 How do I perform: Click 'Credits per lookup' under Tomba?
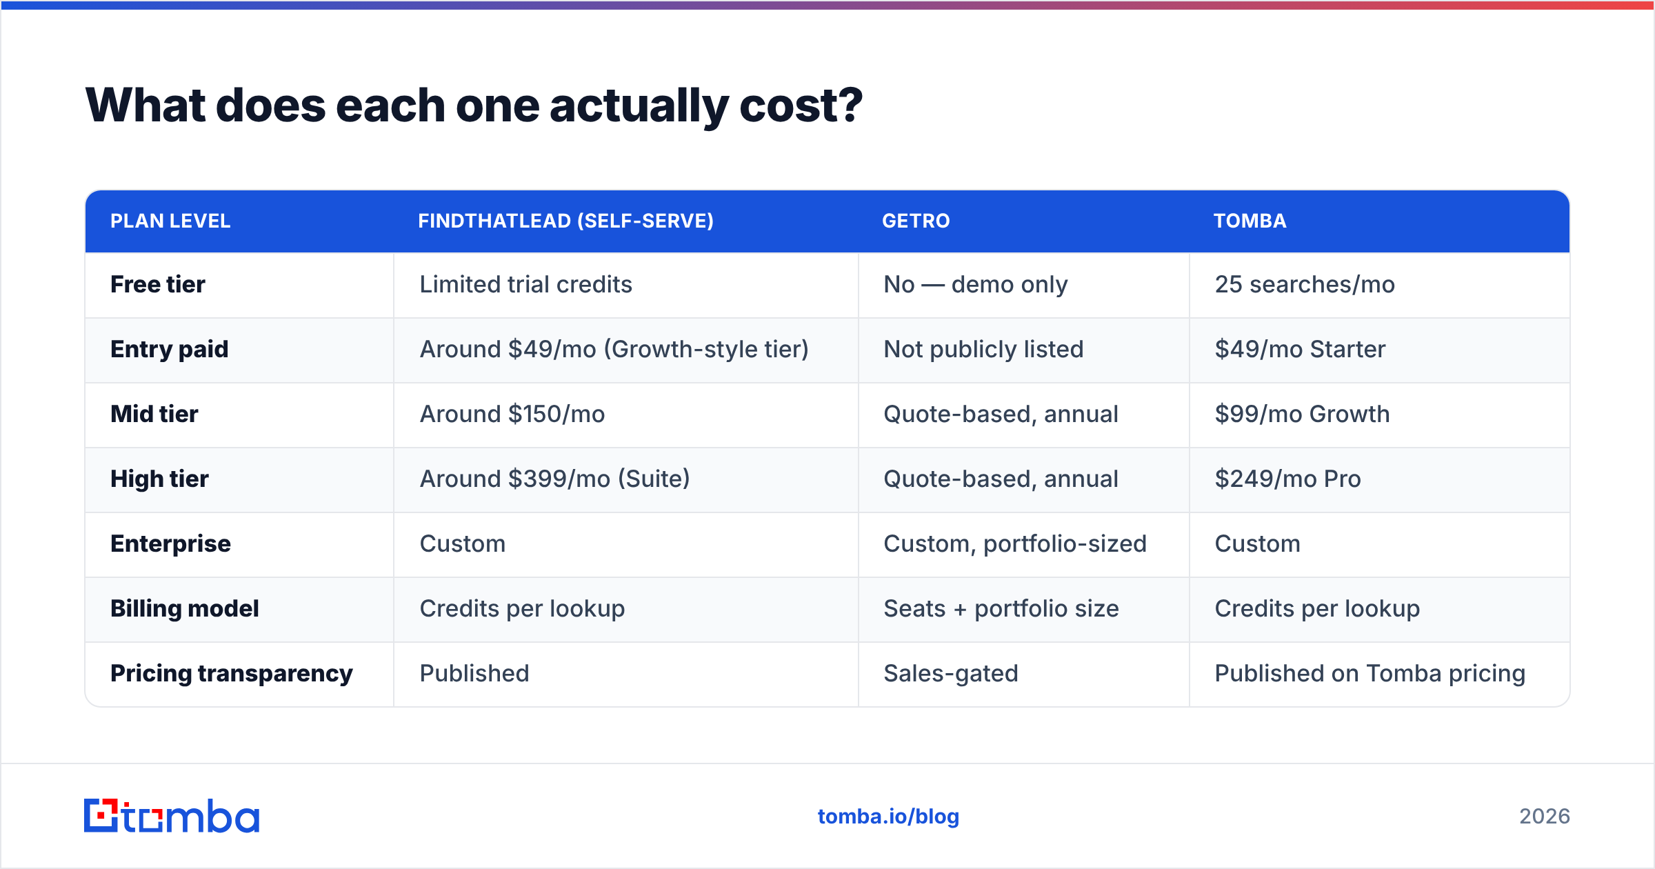tap(1317, 608)
